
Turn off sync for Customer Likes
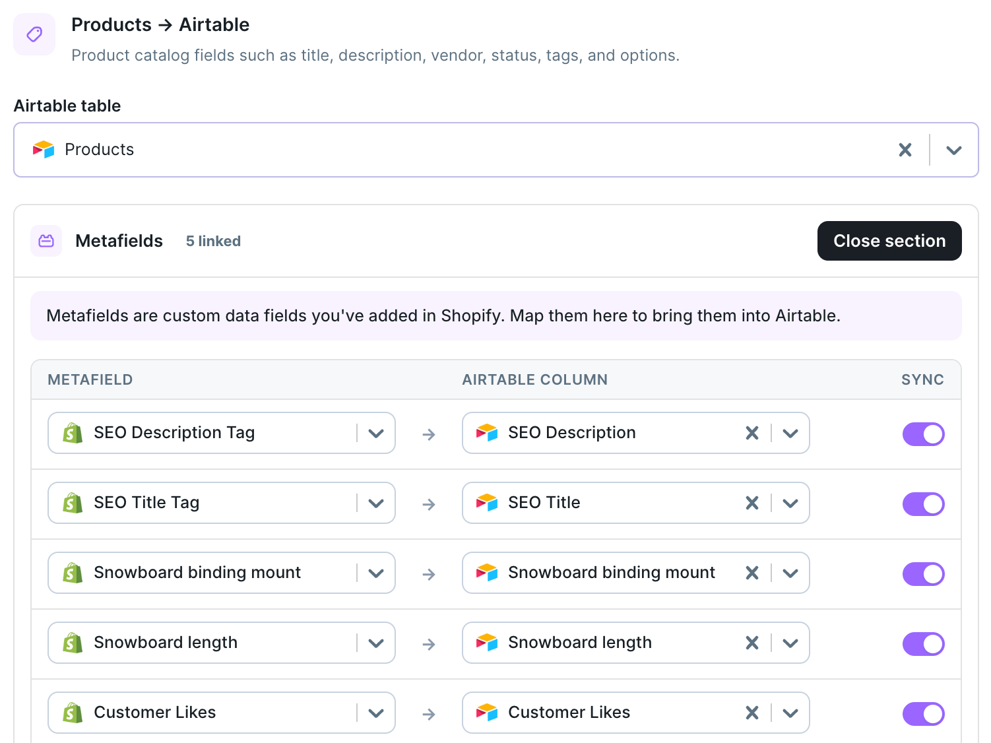coord(924,714)
